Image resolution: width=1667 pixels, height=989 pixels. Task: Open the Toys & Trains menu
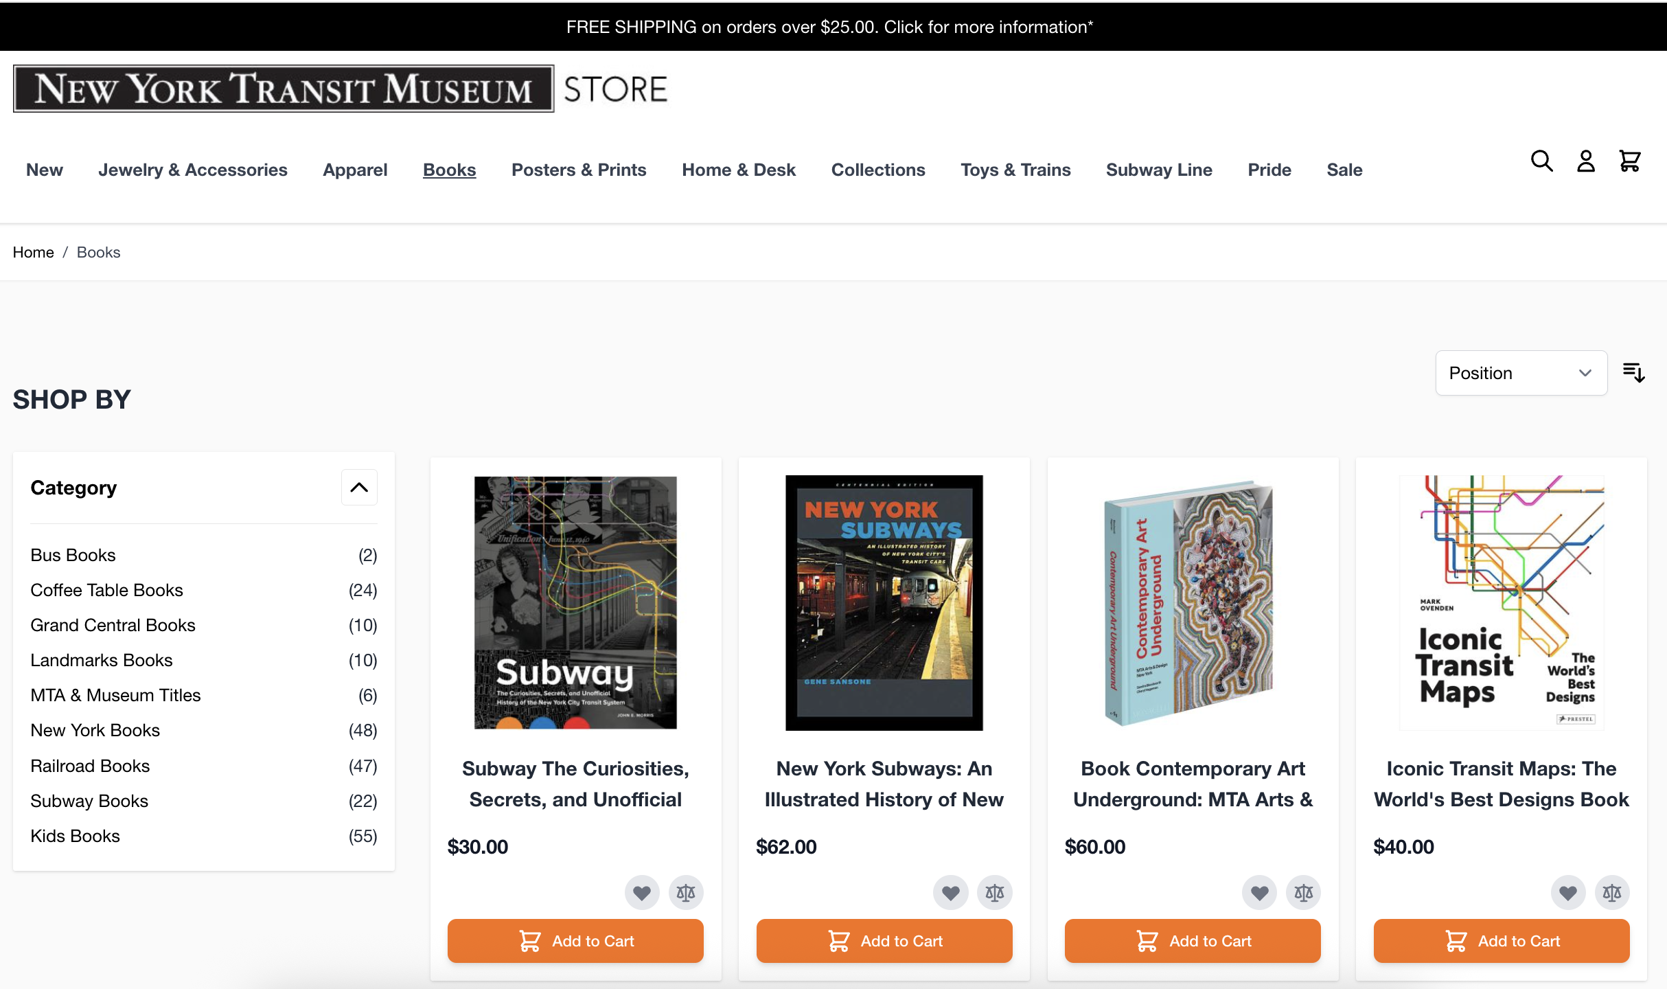point(1015,170)
